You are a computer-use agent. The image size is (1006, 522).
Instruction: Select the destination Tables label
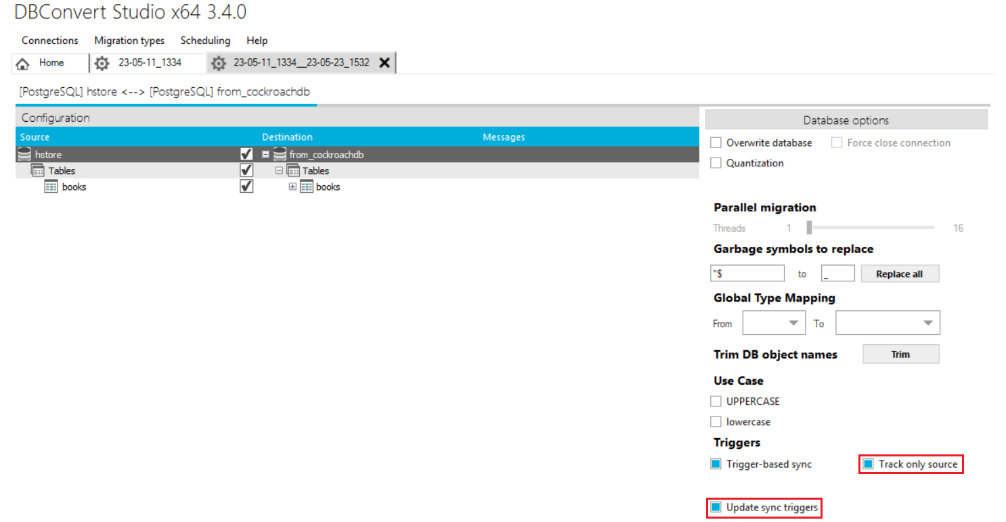pos(316,171)
